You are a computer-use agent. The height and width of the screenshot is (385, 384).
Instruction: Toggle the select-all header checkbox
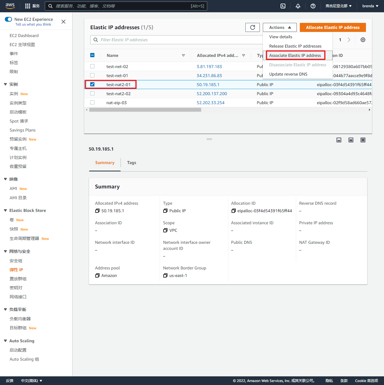92,55
